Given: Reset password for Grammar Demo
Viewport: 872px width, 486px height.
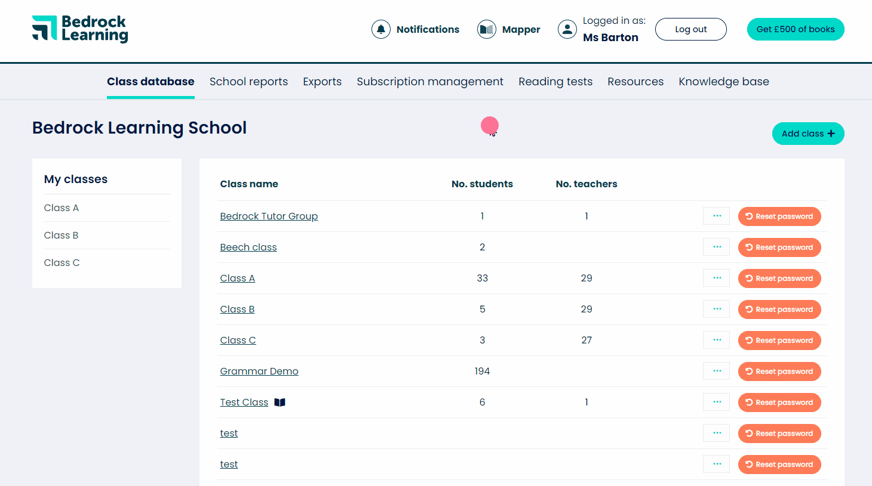Looking at the screenshot, I should click(x=779, y=372).
